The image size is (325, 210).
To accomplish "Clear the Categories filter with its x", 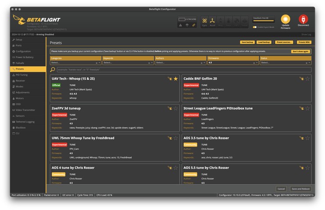I will 96,63.
